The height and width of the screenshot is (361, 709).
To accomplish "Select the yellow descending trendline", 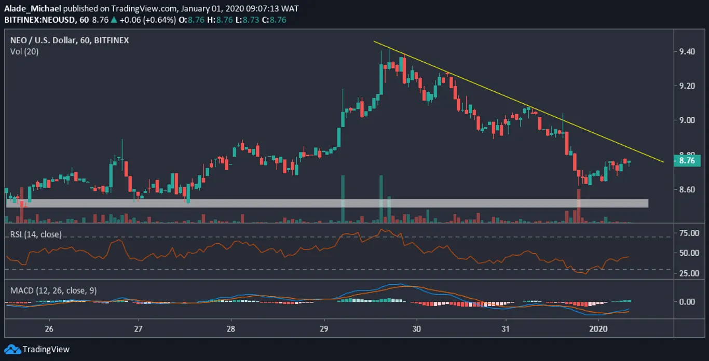I will (x=519, y=102).
